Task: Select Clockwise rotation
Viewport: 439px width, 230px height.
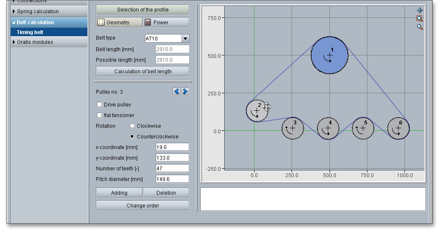Action: click(x=132, y=126)
